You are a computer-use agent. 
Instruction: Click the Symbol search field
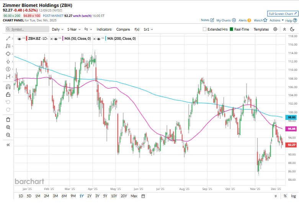[27, 29]
